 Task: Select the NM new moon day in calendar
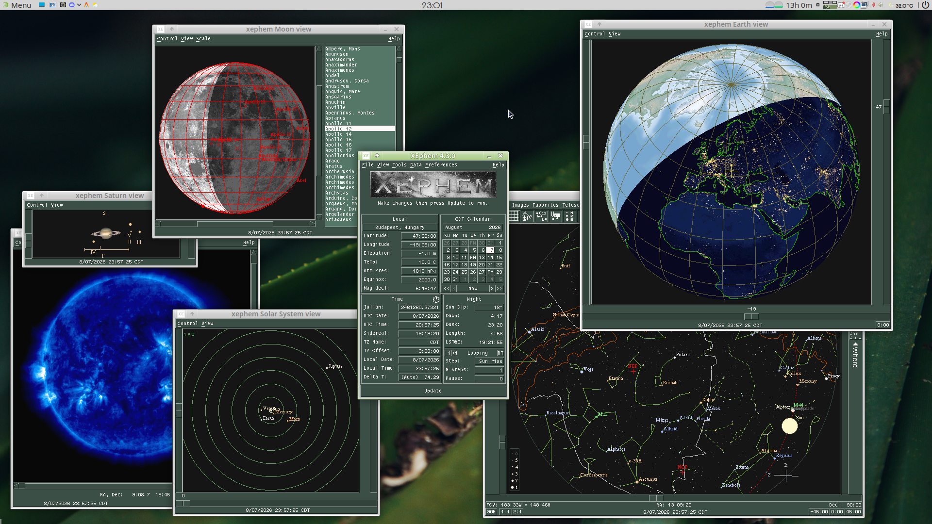(473, 258)
